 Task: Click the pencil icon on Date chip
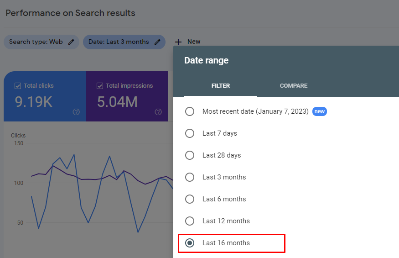coord(157,42)
